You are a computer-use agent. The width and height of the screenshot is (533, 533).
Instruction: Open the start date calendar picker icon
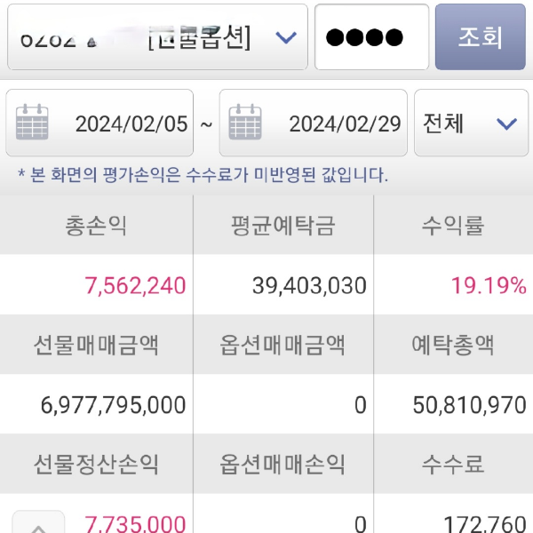tap(33, 123)
